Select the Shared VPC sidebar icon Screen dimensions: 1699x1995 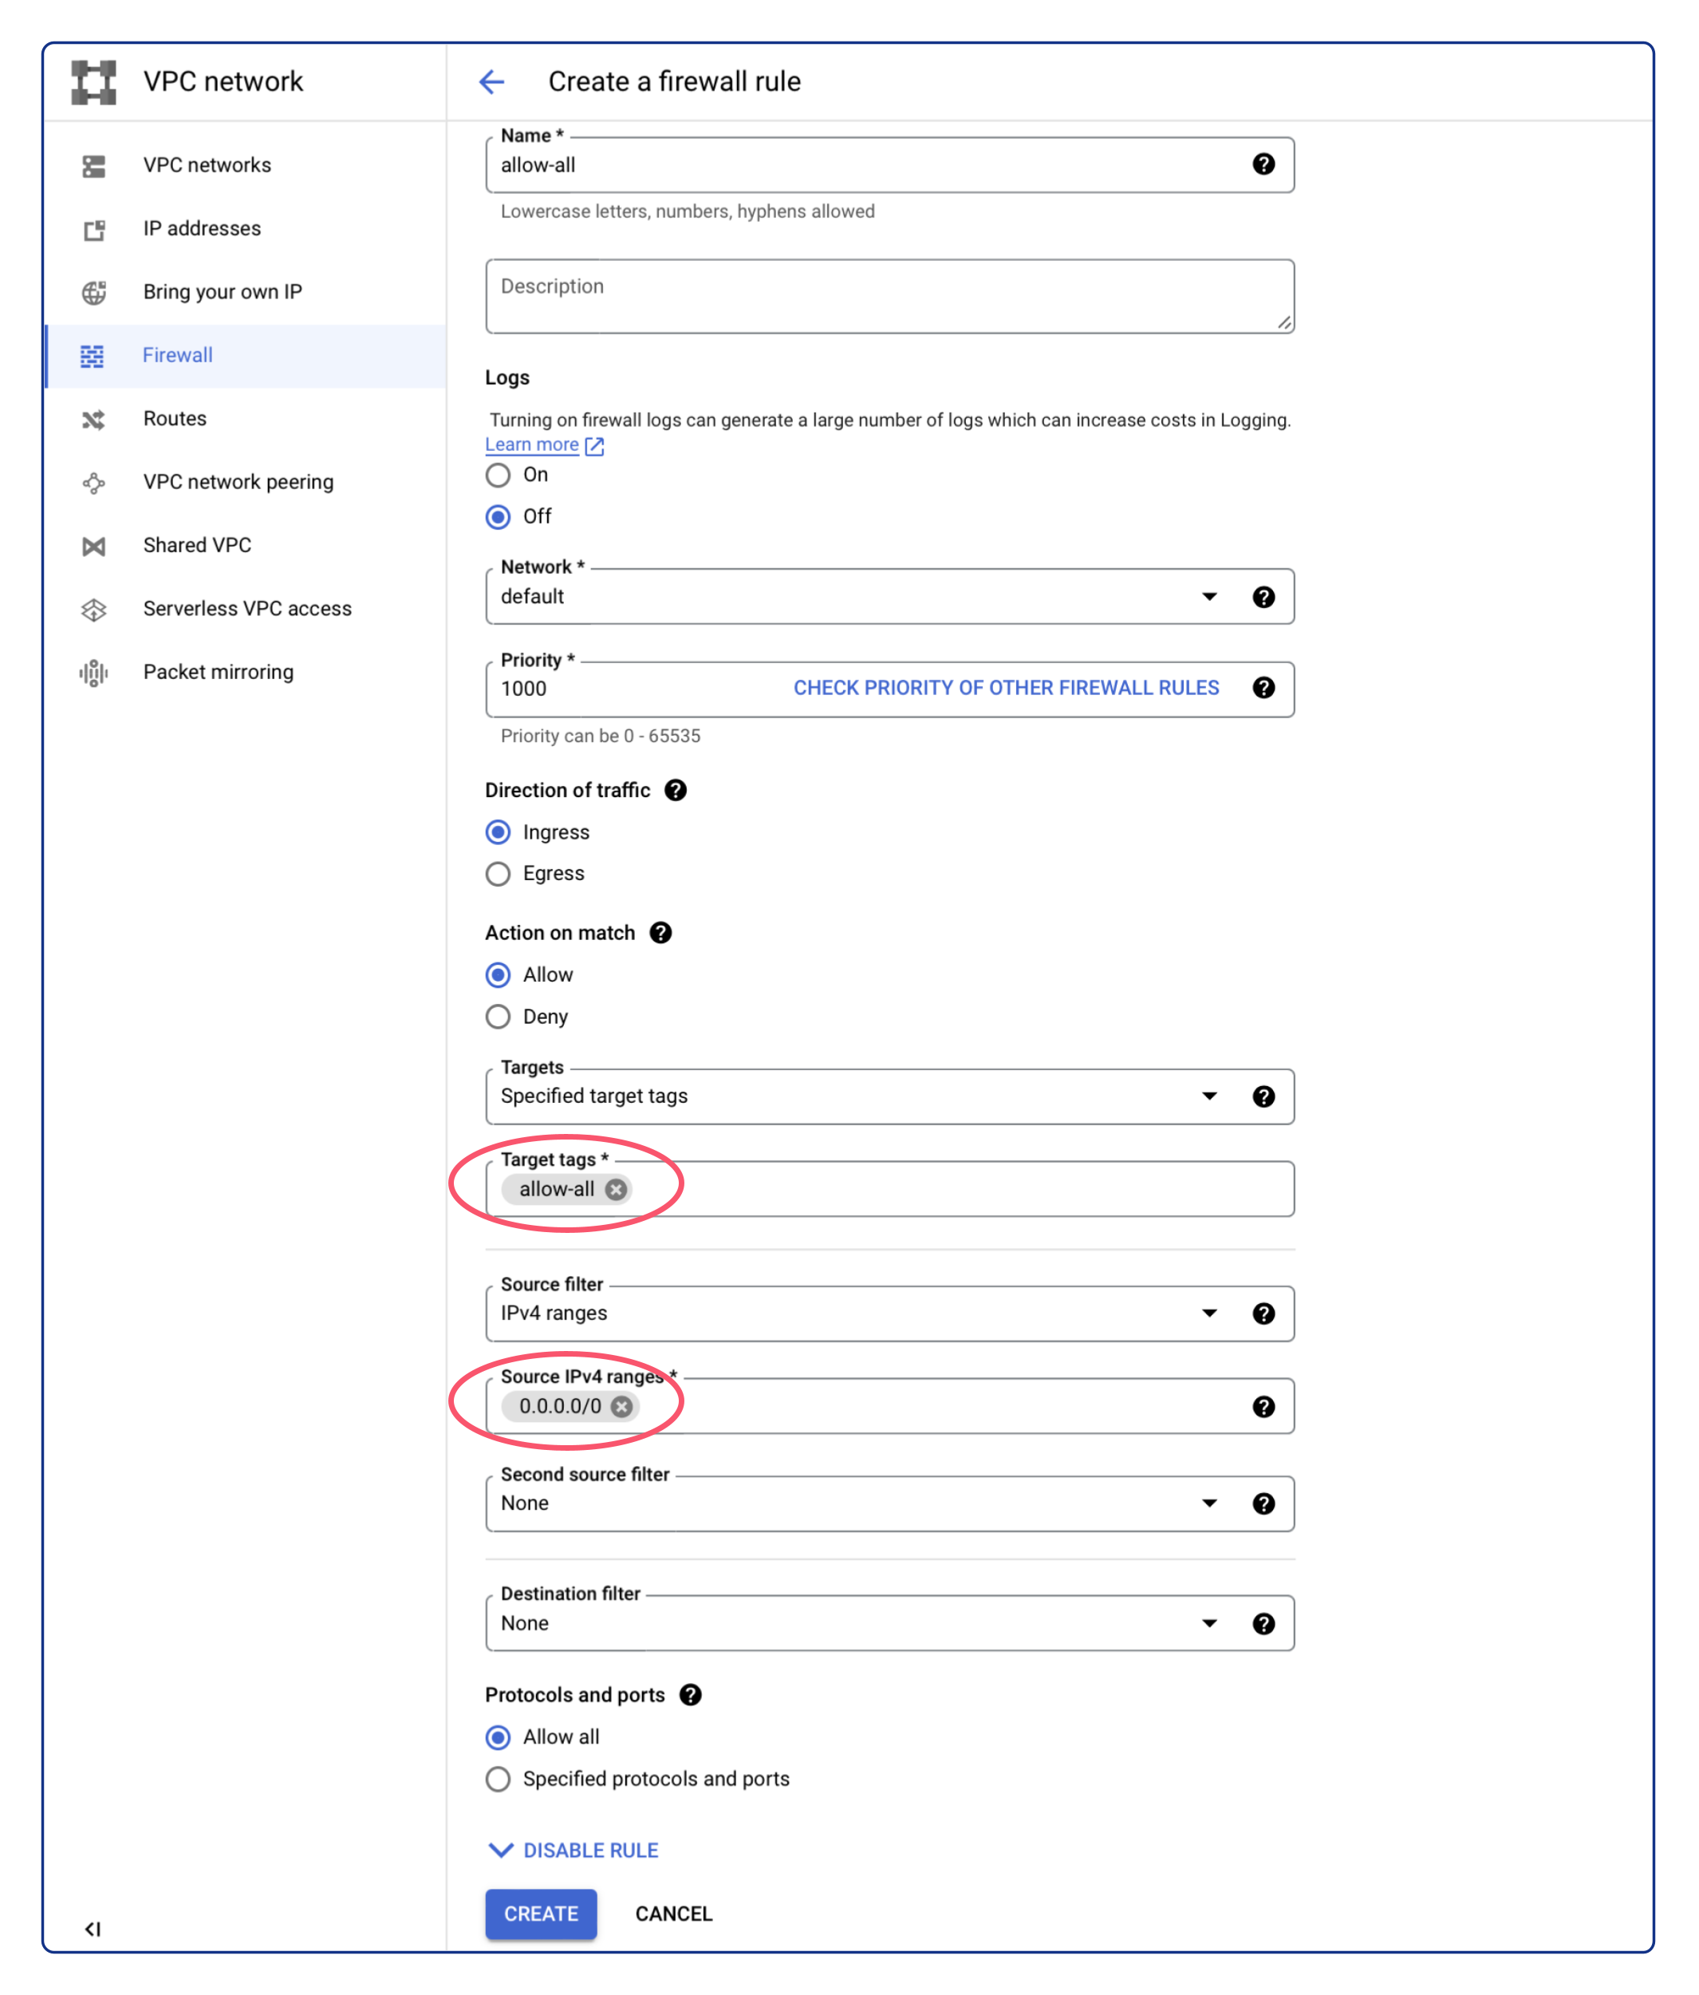(93, 545)
